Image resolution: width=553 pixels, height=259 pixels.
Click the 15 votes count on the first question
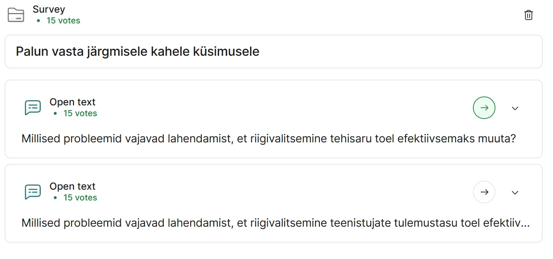(x=80, y=113)
